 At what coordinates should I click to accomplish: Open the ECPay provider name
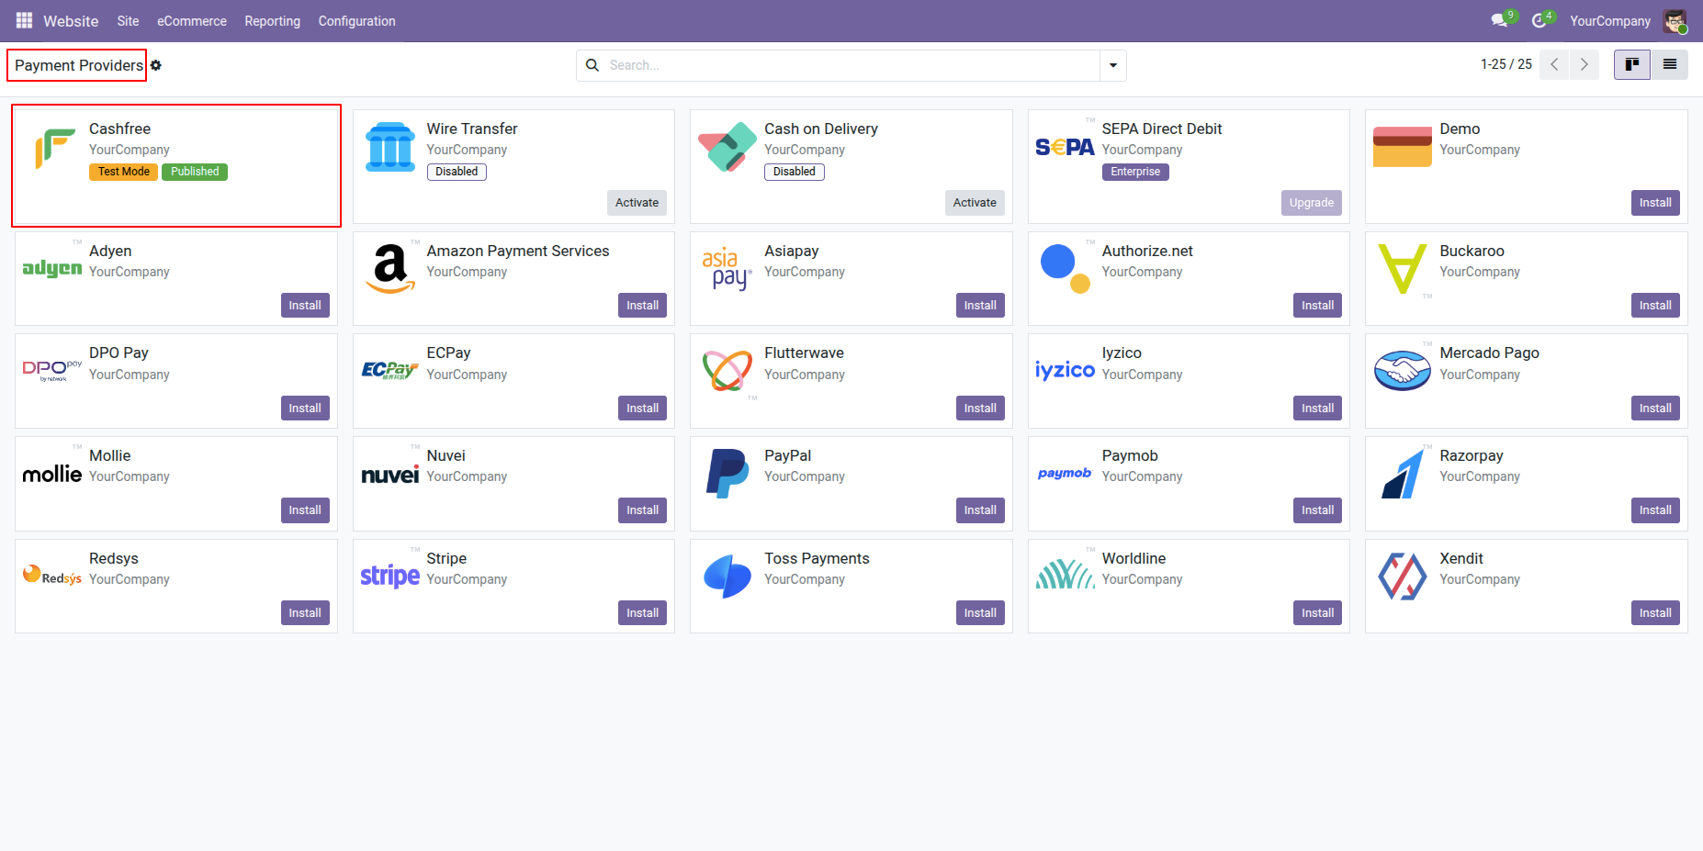click(449, 353)
